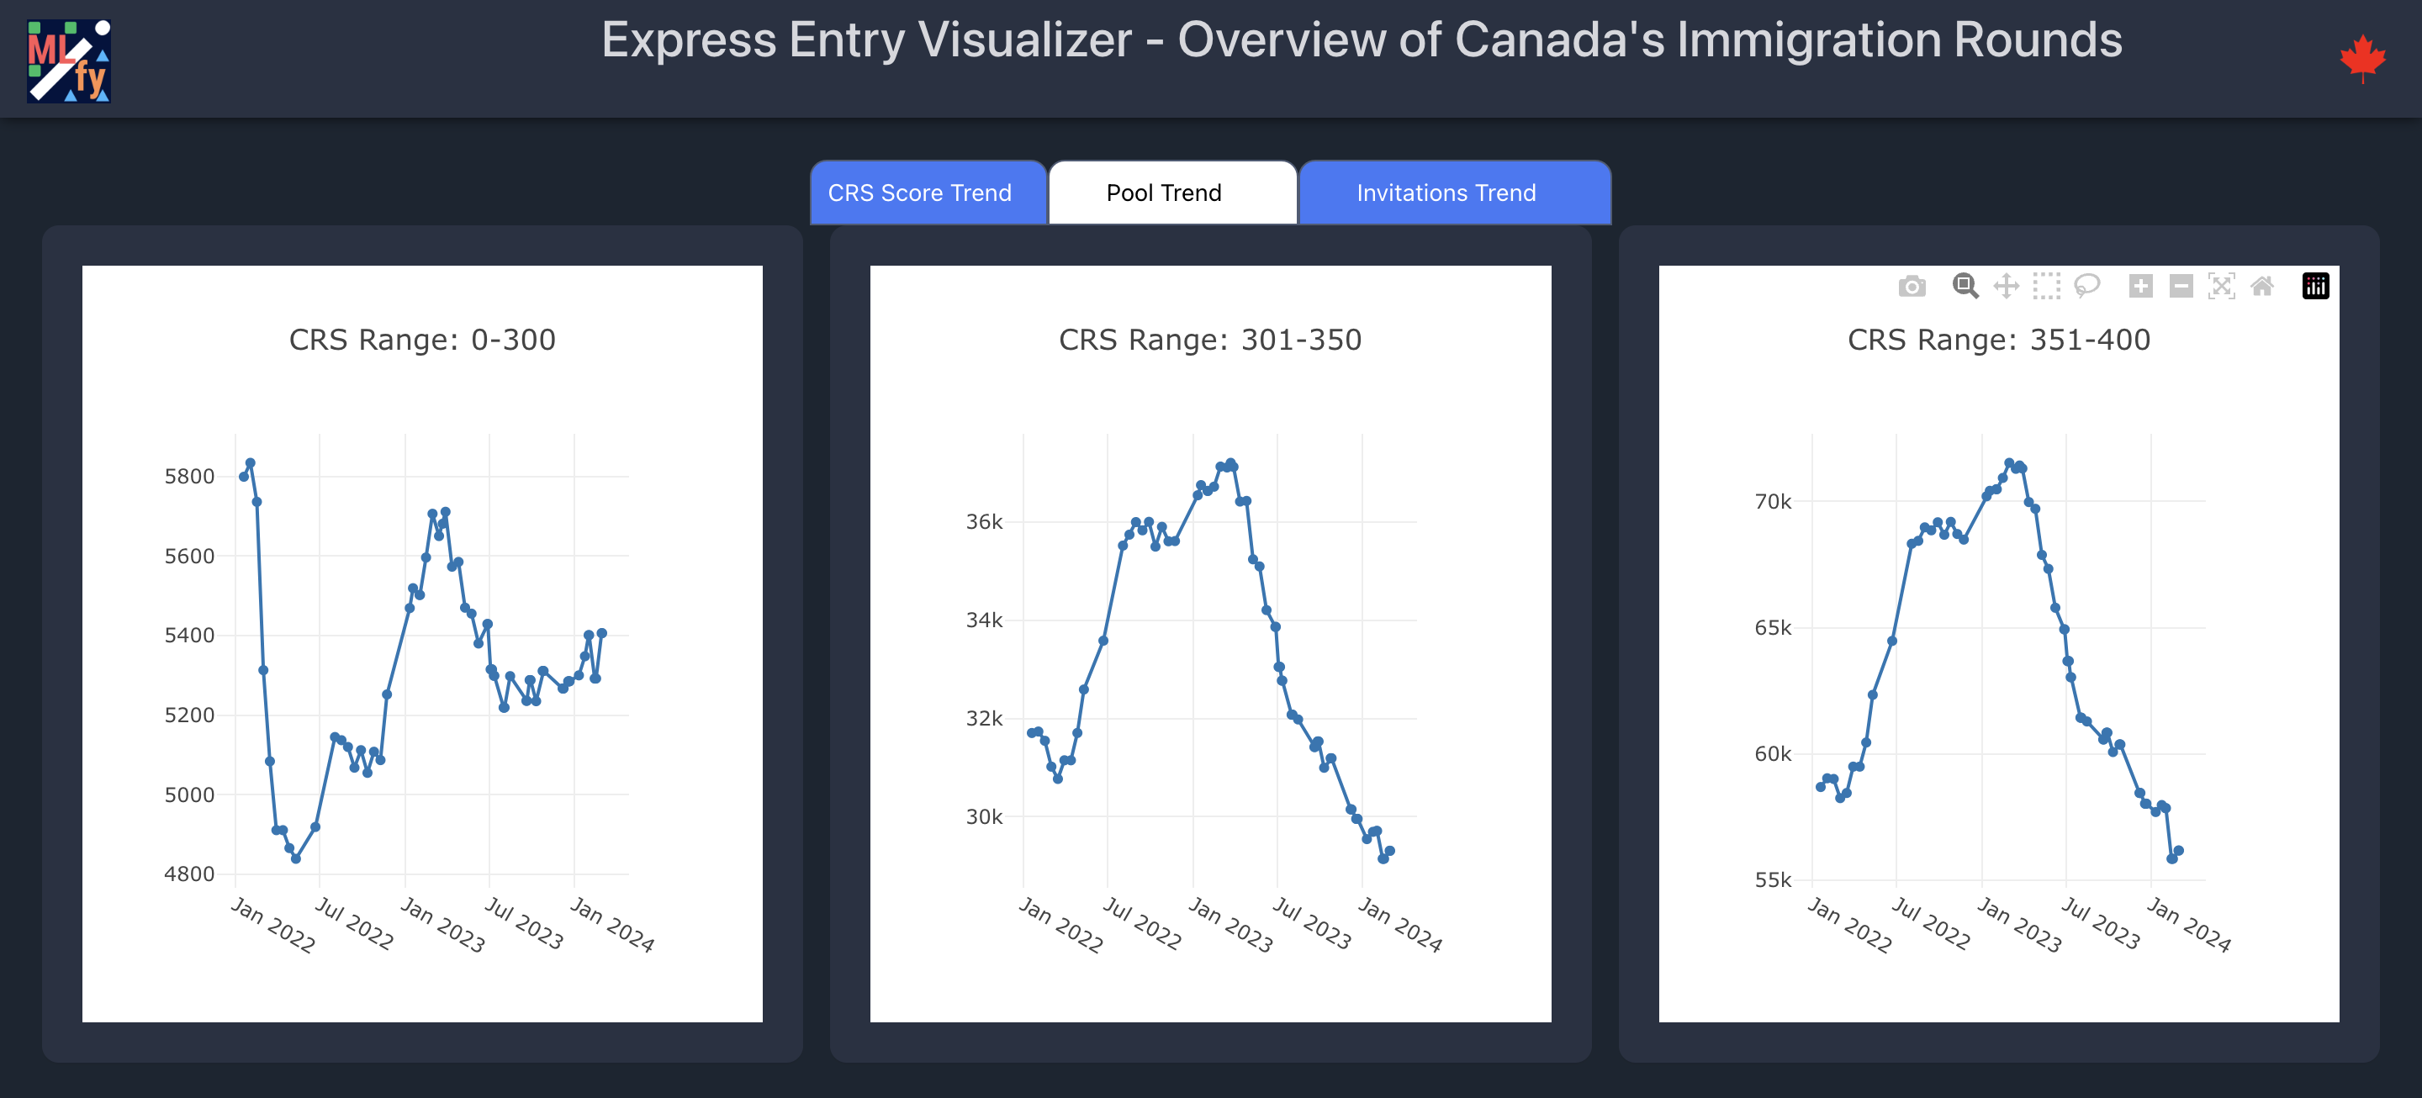The height and width of the screenshot is (1098, 2422).
Task: Download plot as PNG camera icon
Action: pyautogui.click(x=1912, y=286)
